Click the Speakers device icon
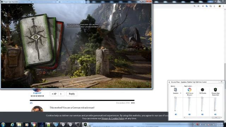 [176, 90]
